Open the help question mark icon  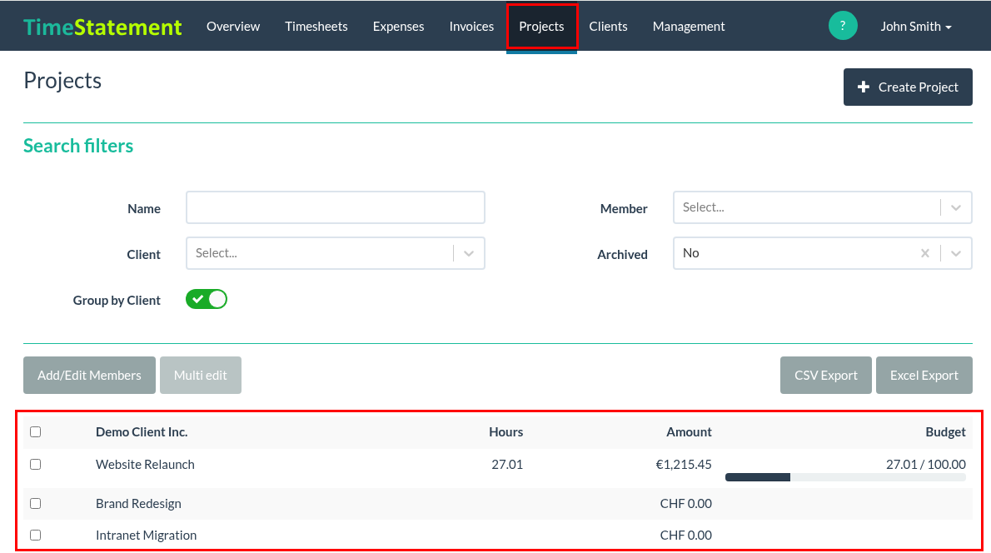(843, 26)
